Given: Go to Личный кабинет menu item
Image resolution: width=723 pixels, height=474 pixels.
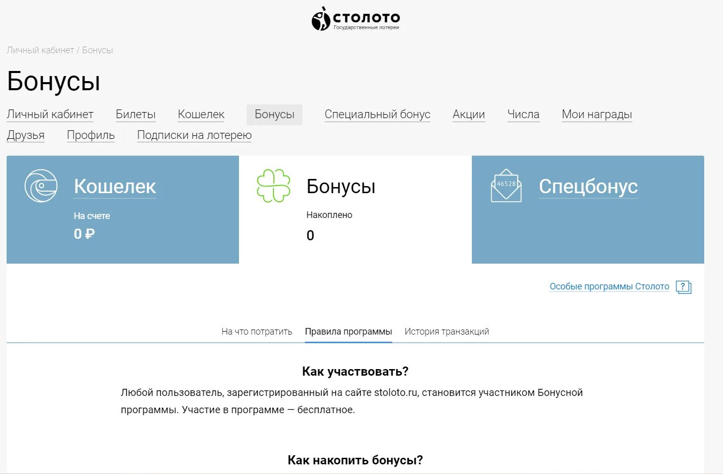Looking at the screenshot, I should (50, 115).
